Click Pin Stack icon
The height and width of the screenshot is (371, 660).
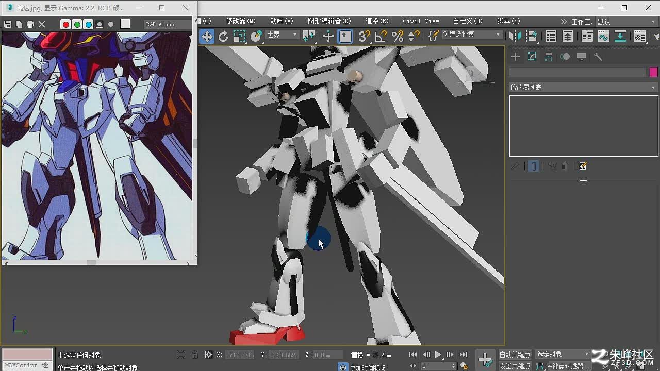click(x=515, y=166)
